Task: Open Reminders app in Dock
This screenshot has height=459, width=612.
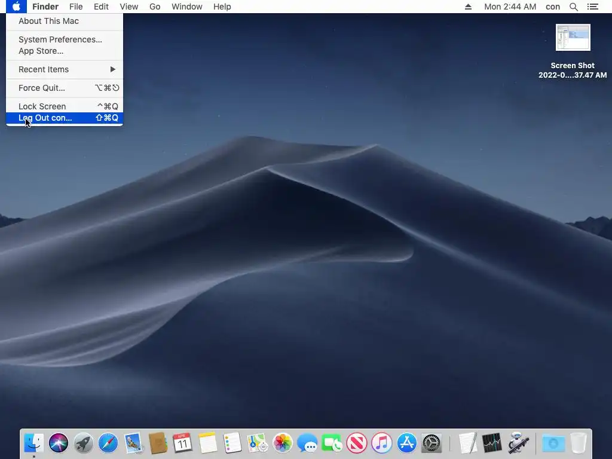Action: tap(232, 443)
